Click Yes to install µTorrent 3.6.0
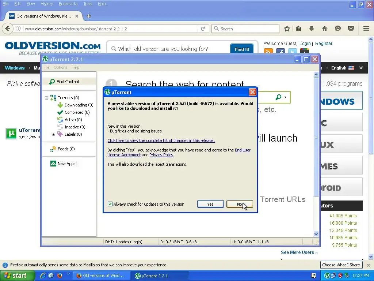The image size is (374, 281). pos(210,204)
